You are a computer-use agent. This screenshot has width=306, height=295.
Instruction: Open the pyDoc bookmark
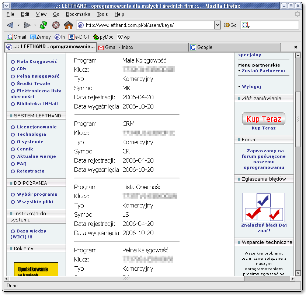(103, 37)
